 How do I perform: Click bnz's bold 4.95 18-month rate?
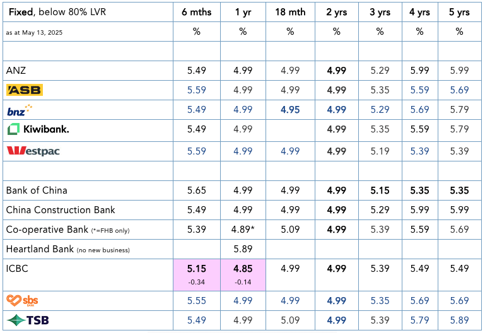(x=290, y=110)
